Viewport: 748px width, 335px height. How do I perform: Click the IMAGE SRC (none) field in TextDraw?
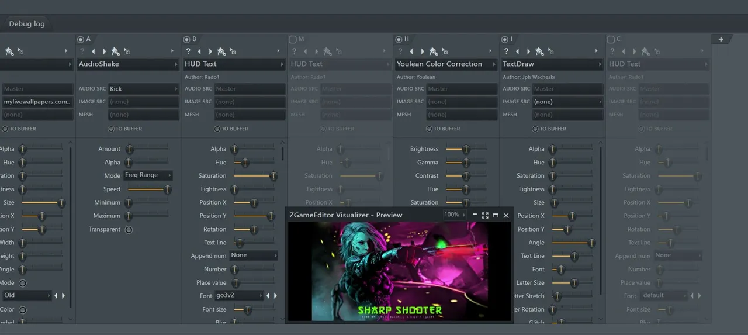(x=567, y=102)
